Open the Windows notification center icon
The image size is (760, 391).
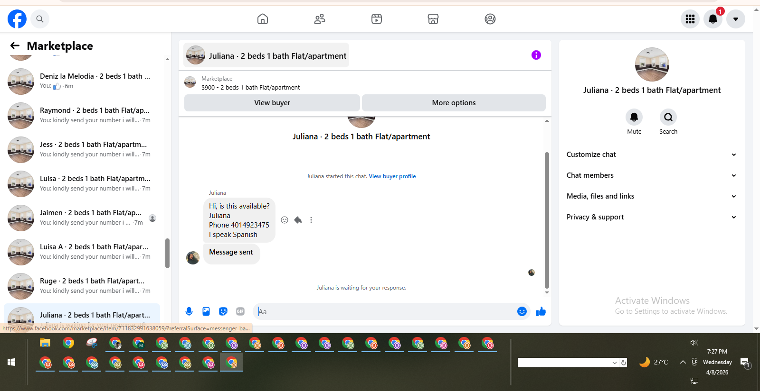[x=745, y=363]
